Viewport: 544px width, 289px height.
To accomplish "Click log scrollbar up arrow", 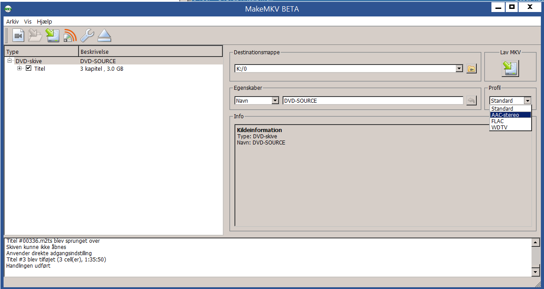I will (x=536, y=242).
